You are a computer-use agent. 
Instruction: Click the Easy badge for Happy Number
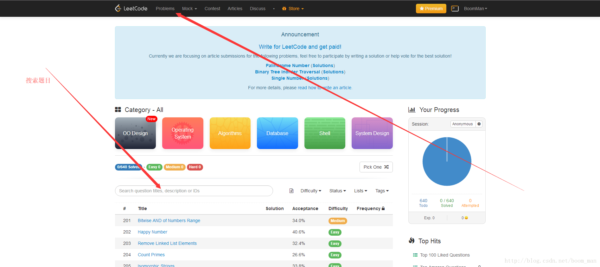(335, 232)
